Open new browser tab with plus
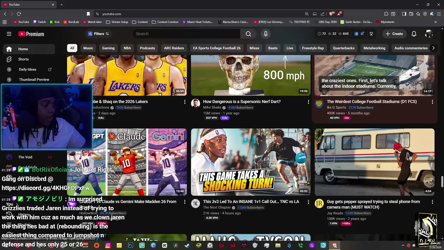Image resolution: width=444 pixels, height=250 pixels. 61,5
